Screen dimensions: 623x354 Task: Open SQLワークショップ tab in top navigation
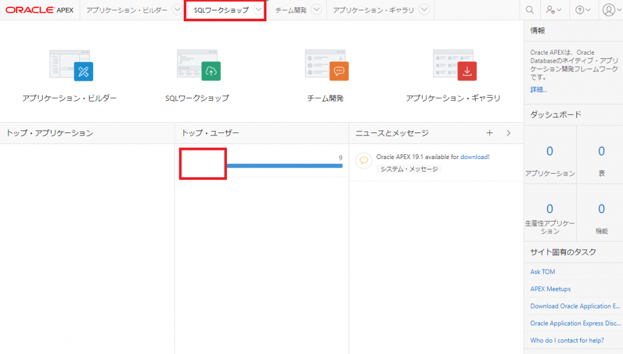point(221,10)
